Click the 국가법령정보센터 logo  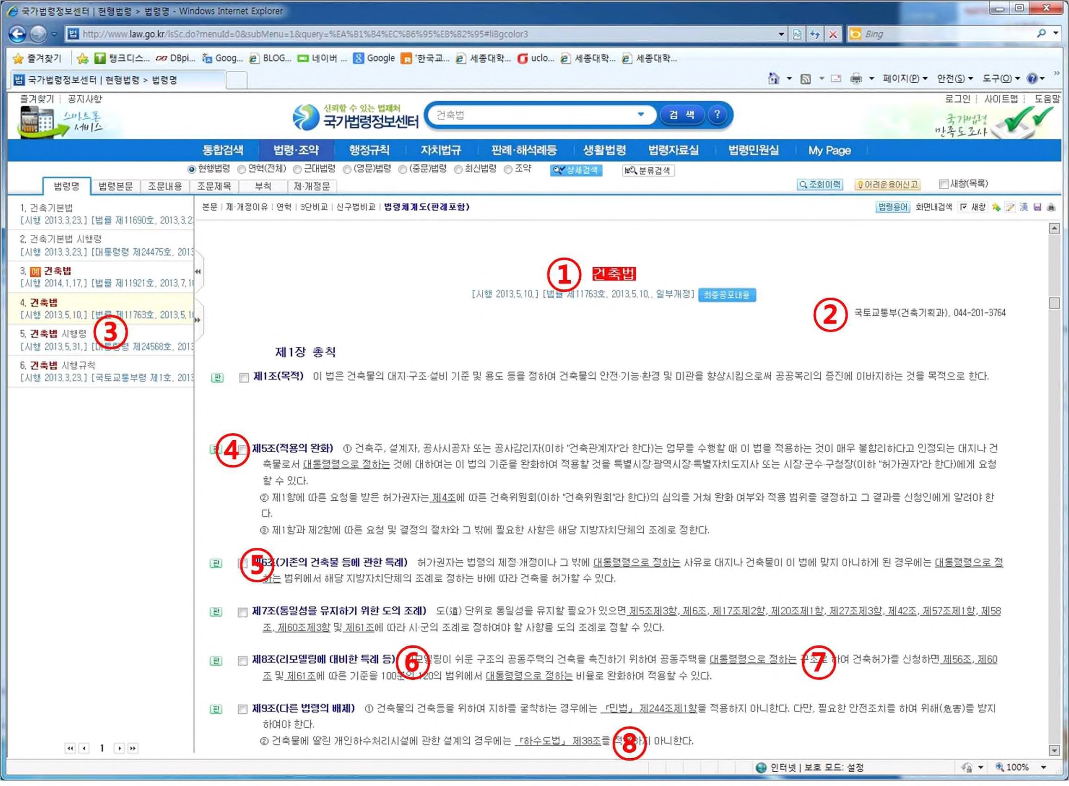[356, 117]
